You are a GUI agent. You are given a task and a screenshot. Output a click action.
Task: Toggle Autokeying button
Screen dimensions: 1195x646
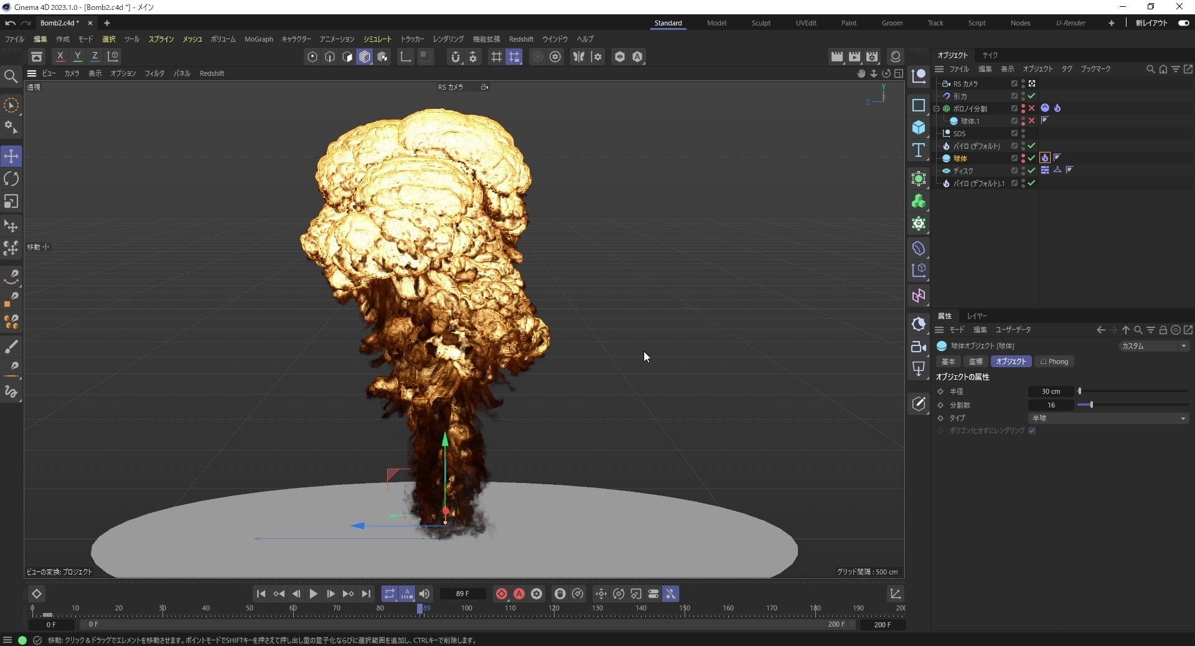point(519,594)
